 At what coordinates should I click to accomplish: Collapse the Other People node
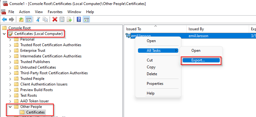(x=10, y=107)
